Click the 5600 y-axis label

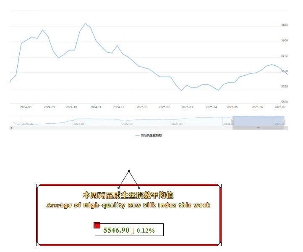(x=285, y=40)
